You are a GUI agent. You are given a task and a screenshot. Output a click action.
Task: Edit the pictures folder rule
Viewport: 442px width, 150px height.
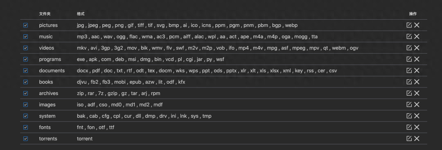pyautogui.click(x=409, y=25)
